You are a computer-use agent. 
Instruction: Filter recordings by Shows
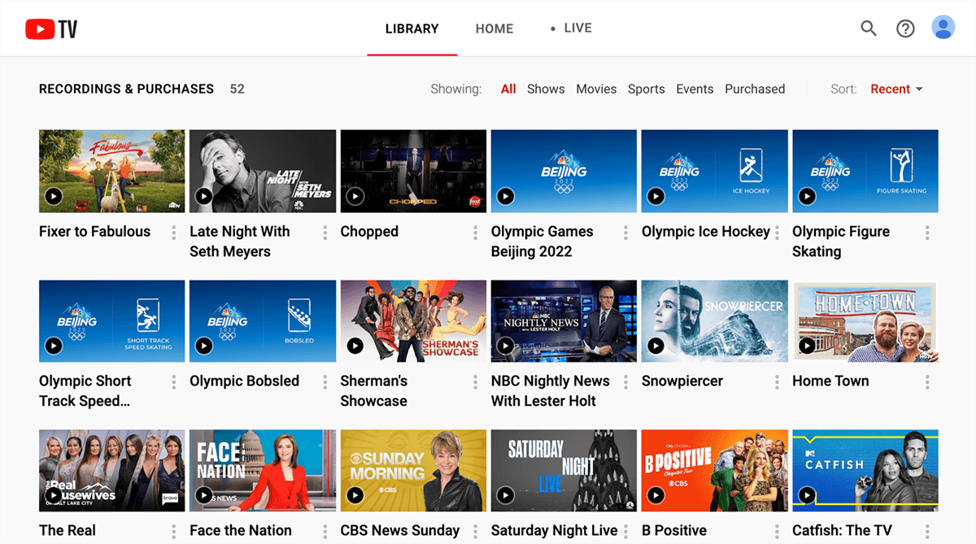[x=545, y=89]
